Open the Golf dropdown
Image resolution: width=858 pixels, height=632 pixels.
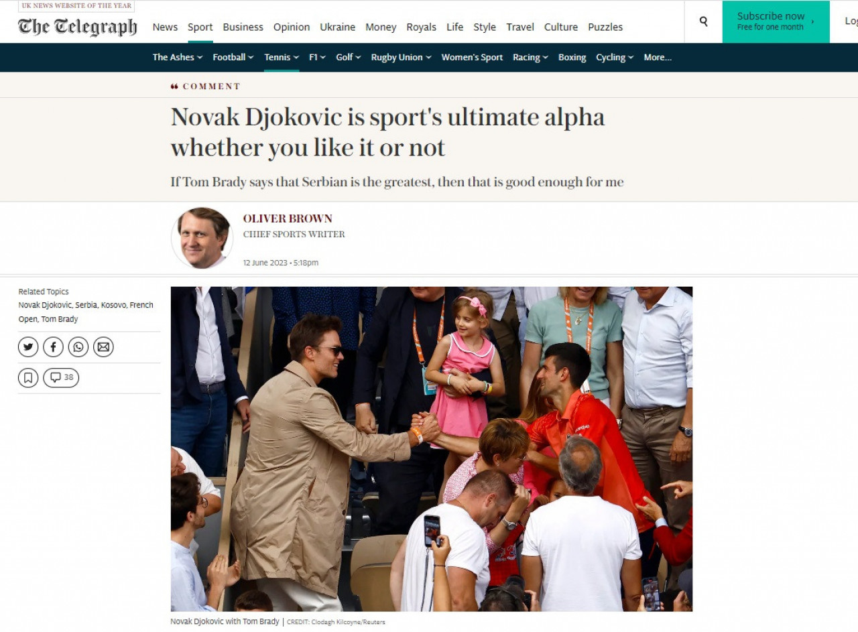click(x=349, y=58)
